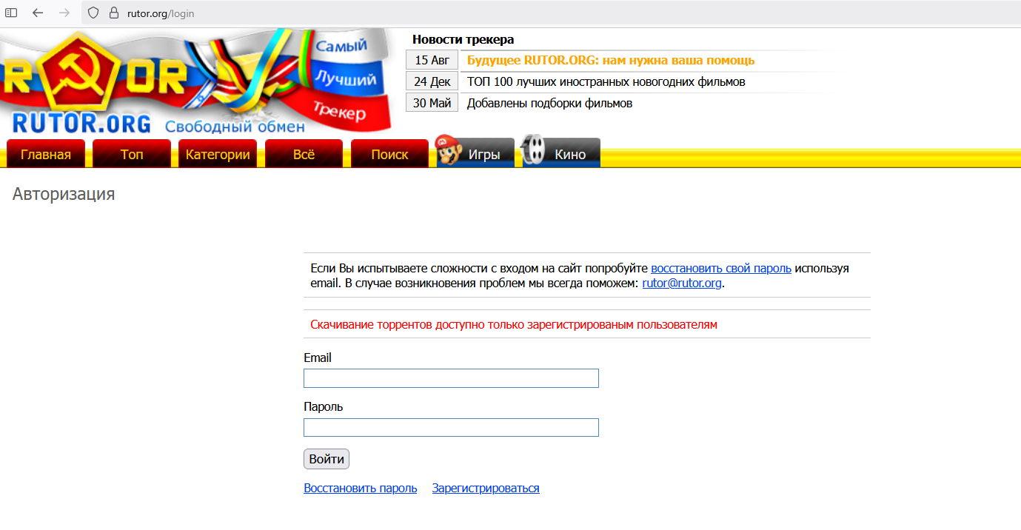This screenshot has width=1021, height=530.
Task: Open news 'ТОП 100 лучших иностранных новогодних фильмов'
Action: tap(606, 81)
